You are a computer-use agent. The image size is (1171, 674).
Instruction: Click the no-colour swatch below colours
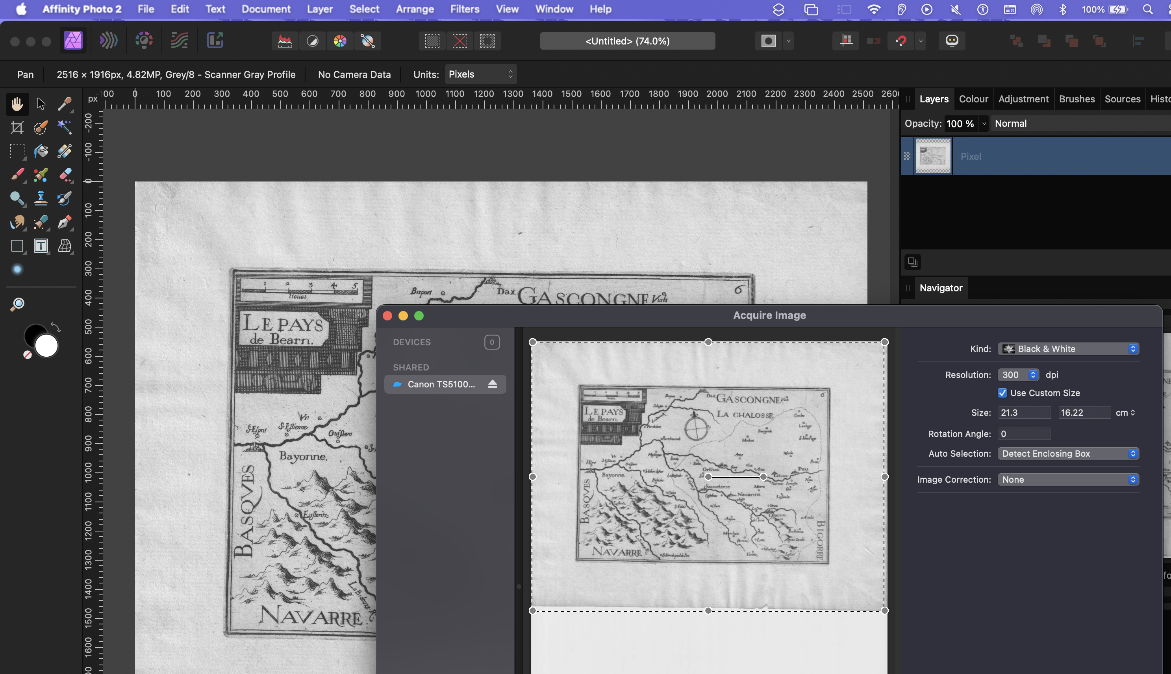pos(27,355)
